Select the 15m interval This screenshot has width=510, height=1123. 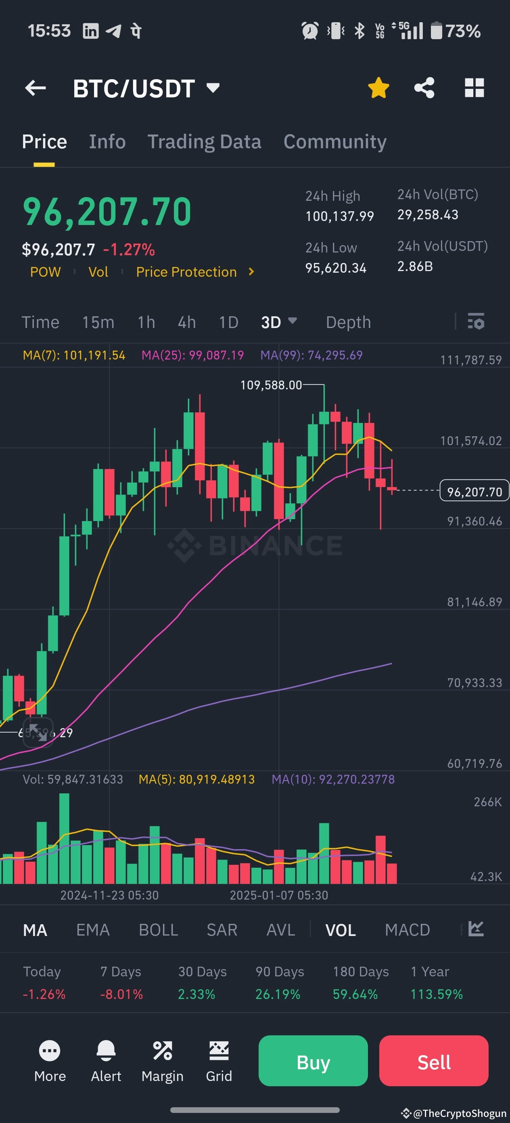point(98,322)
